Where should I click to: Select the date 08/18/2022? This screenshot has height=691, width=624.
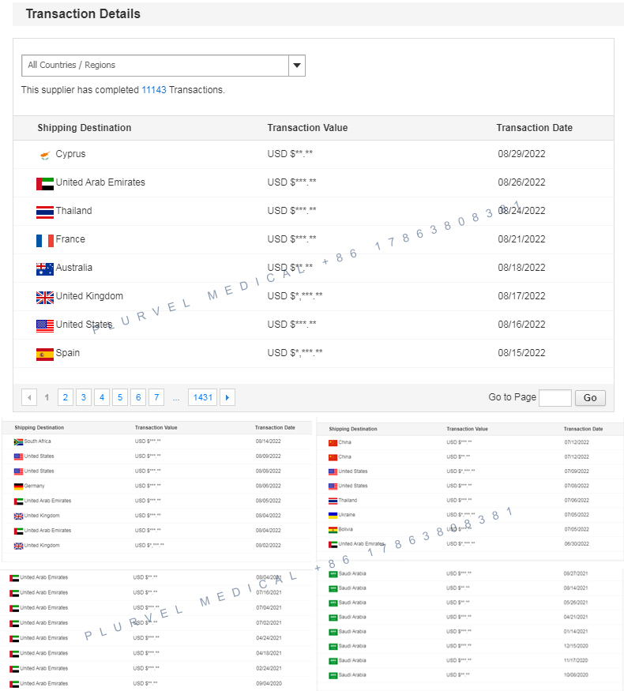tap(522, 268)
